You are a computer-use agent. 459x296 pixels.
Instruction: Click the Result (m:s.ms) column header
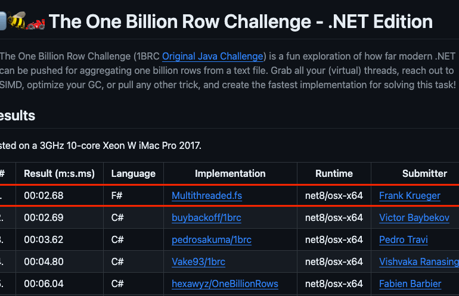click(59, 173)
